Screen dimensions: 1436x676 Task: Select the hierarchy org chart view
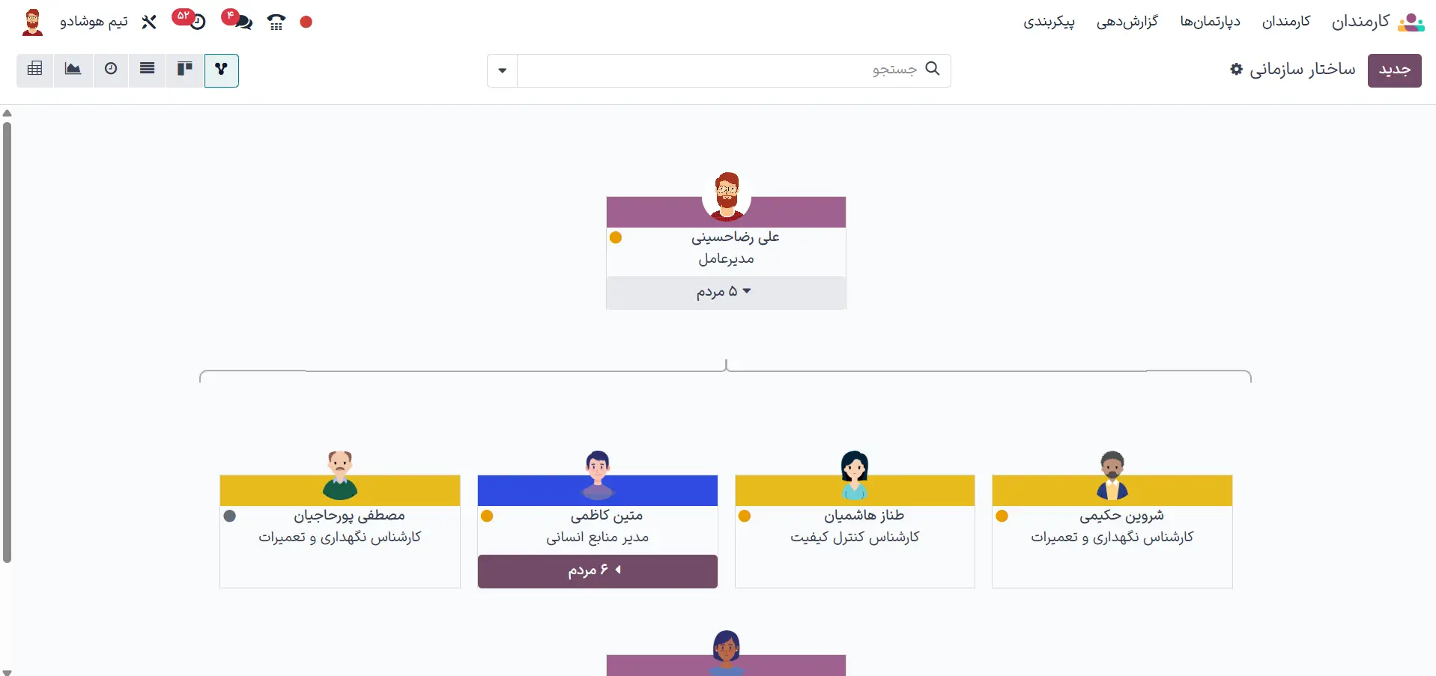(x=221, y=70)
